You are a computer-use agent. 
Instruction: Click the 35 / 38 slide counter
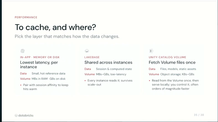coord(199,115)
